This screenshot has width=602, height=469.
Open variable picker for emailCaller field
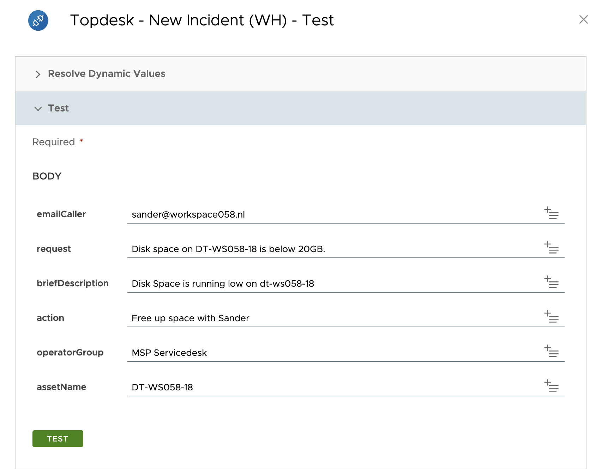coord(551,213)
